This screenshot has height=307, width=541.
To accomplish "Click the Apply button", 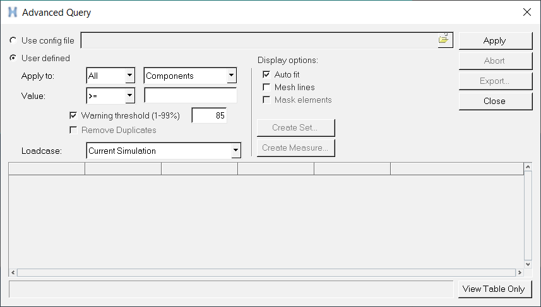I will click(495, 40).
